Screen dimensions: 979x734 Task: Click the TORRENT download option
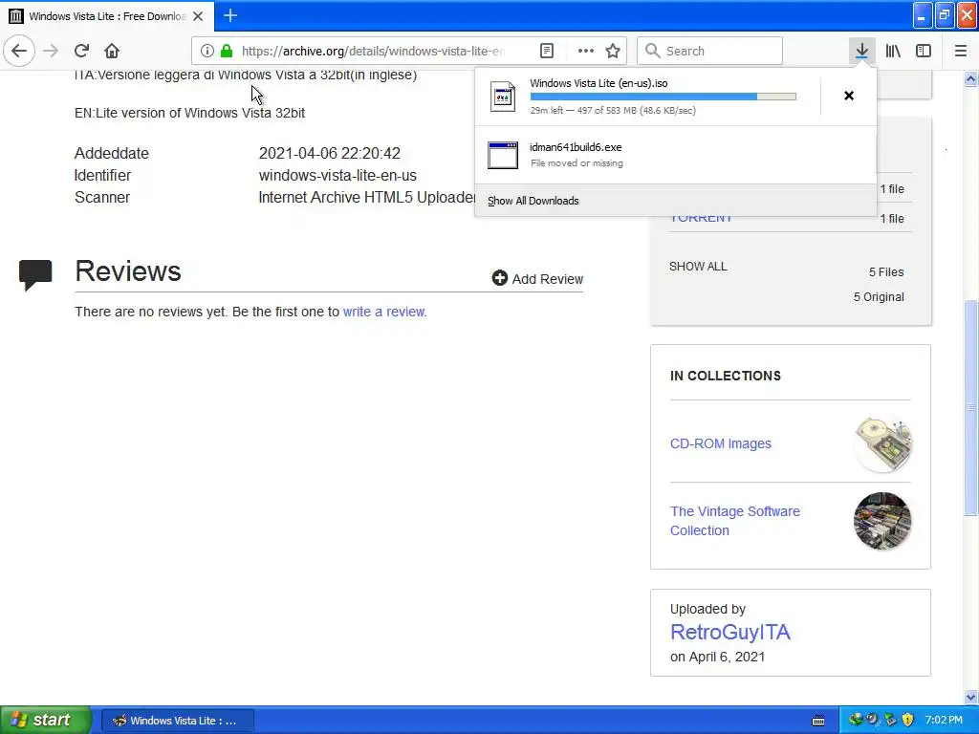(701, 219)
